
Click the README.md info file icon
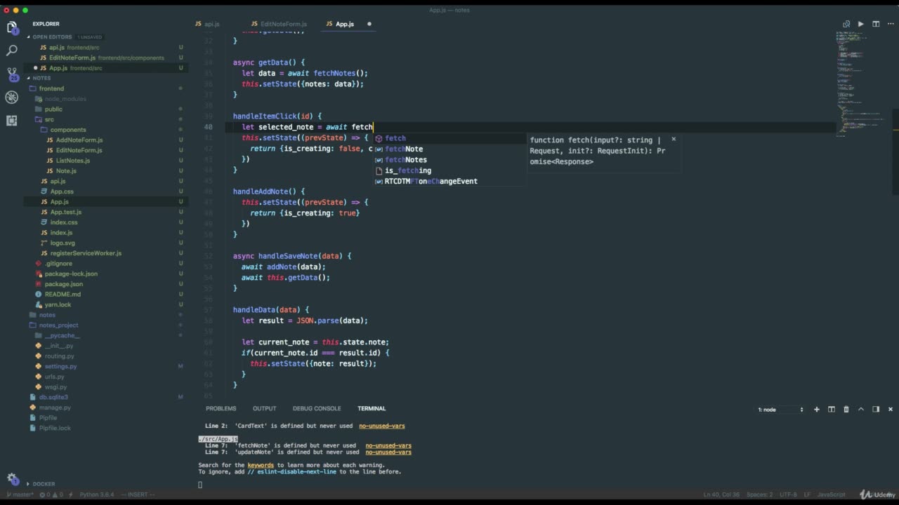point(39,295)
